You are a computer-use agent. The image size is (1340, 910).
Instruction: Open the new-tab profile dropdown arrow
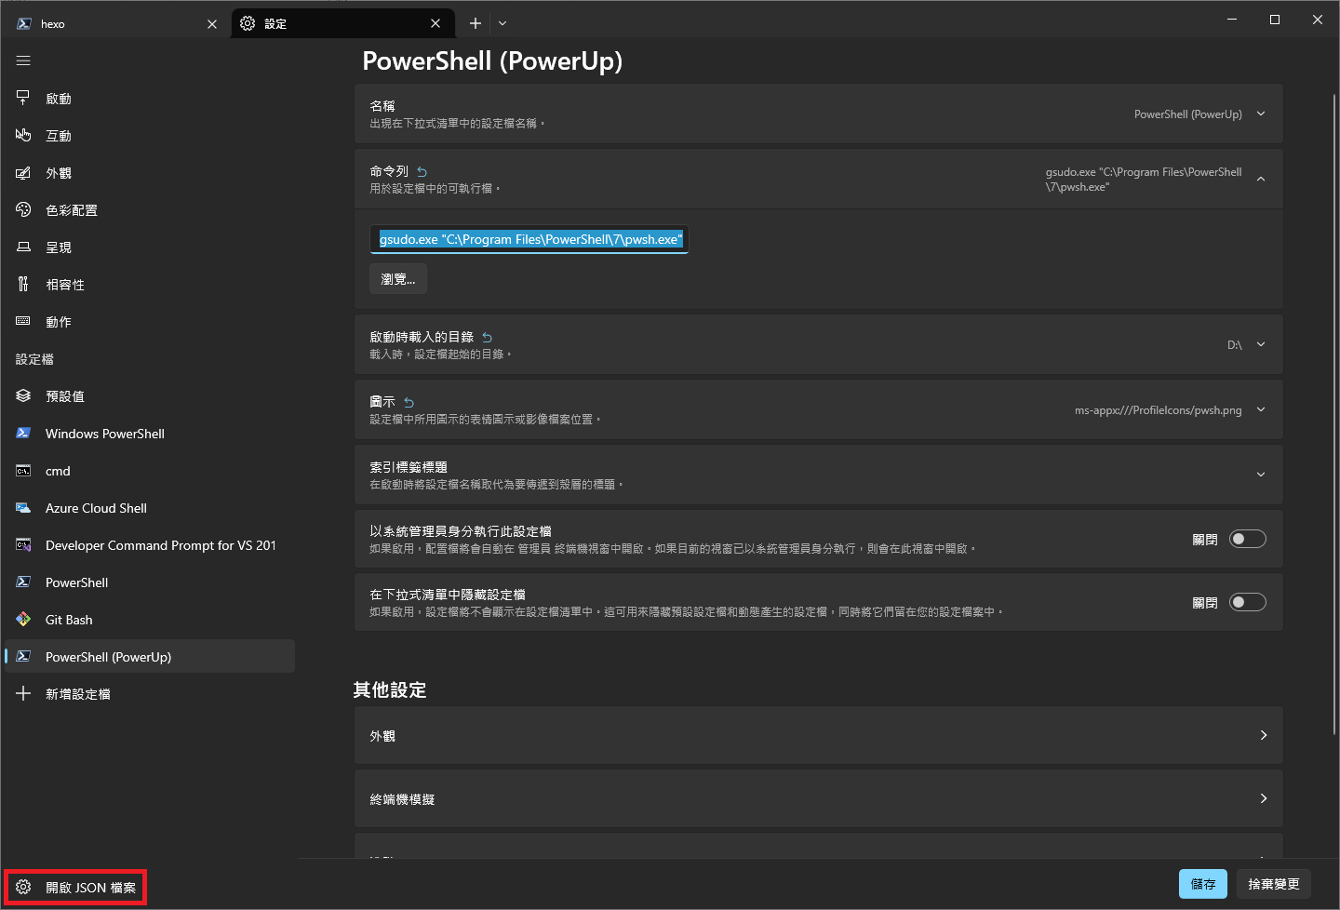(x=502, y=23)
